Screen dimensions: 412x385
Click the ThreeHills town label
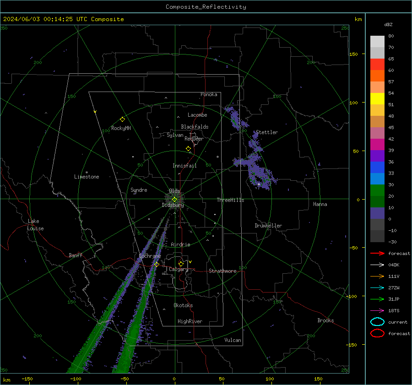pos(230,200)
